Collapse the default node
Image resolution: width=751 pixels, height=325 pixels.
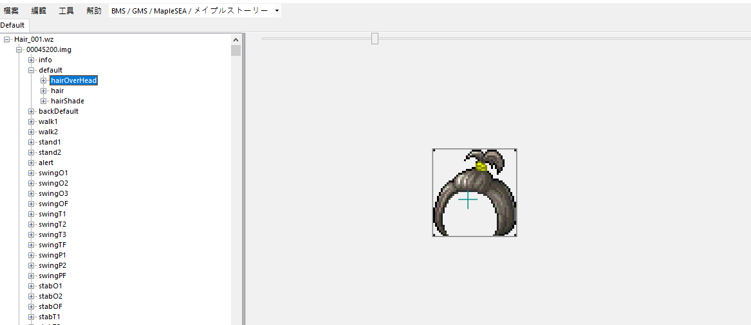pos(31,70)
